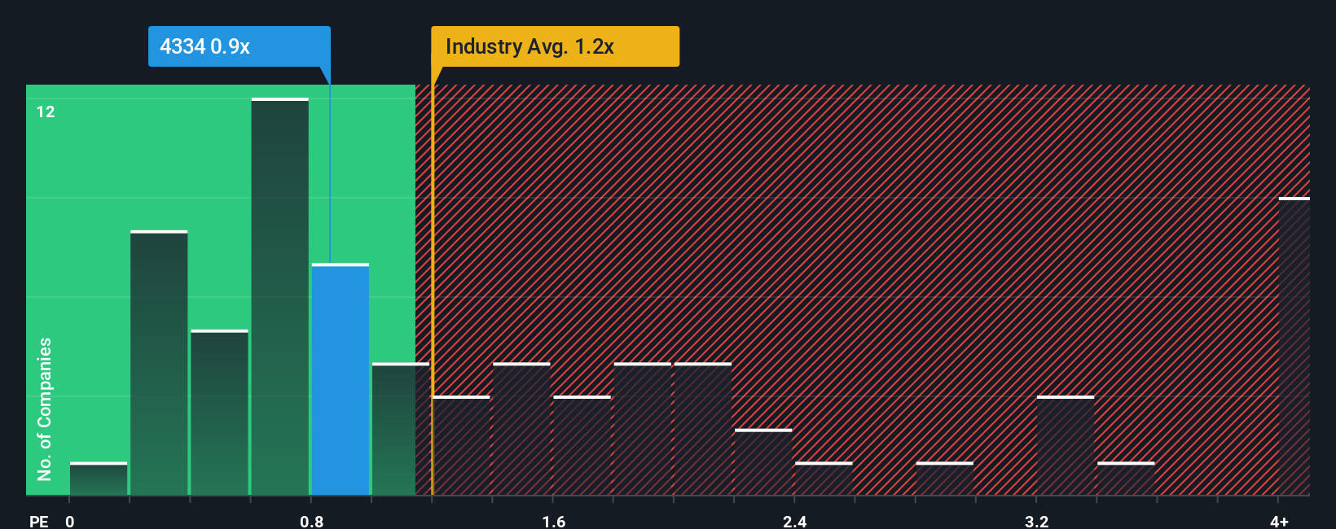Click the yellow 'Industry Avg. 1.2x' label
Image resolution: width=1336 pixels, height=529 pixels.
coord(555,46)
